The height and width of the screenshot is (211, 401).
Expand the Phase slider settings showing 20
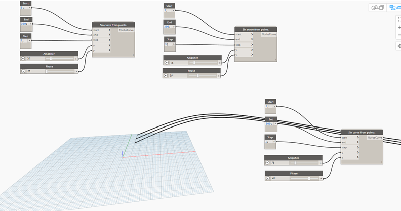tap(23, 71)
